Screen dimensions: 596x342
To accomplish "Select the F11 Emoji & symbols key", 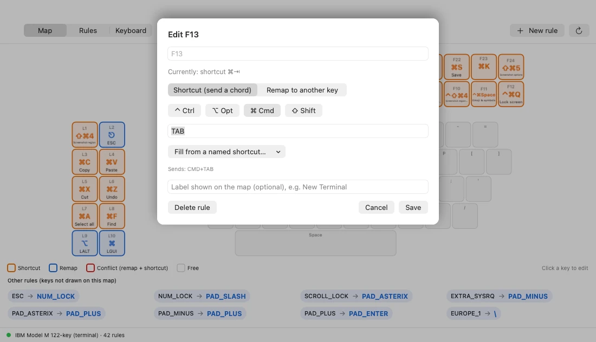I will point(484,94).
